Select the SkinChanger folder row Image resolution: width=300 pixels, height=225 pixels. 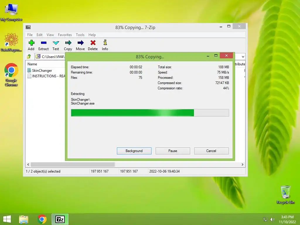pos(45,70)
